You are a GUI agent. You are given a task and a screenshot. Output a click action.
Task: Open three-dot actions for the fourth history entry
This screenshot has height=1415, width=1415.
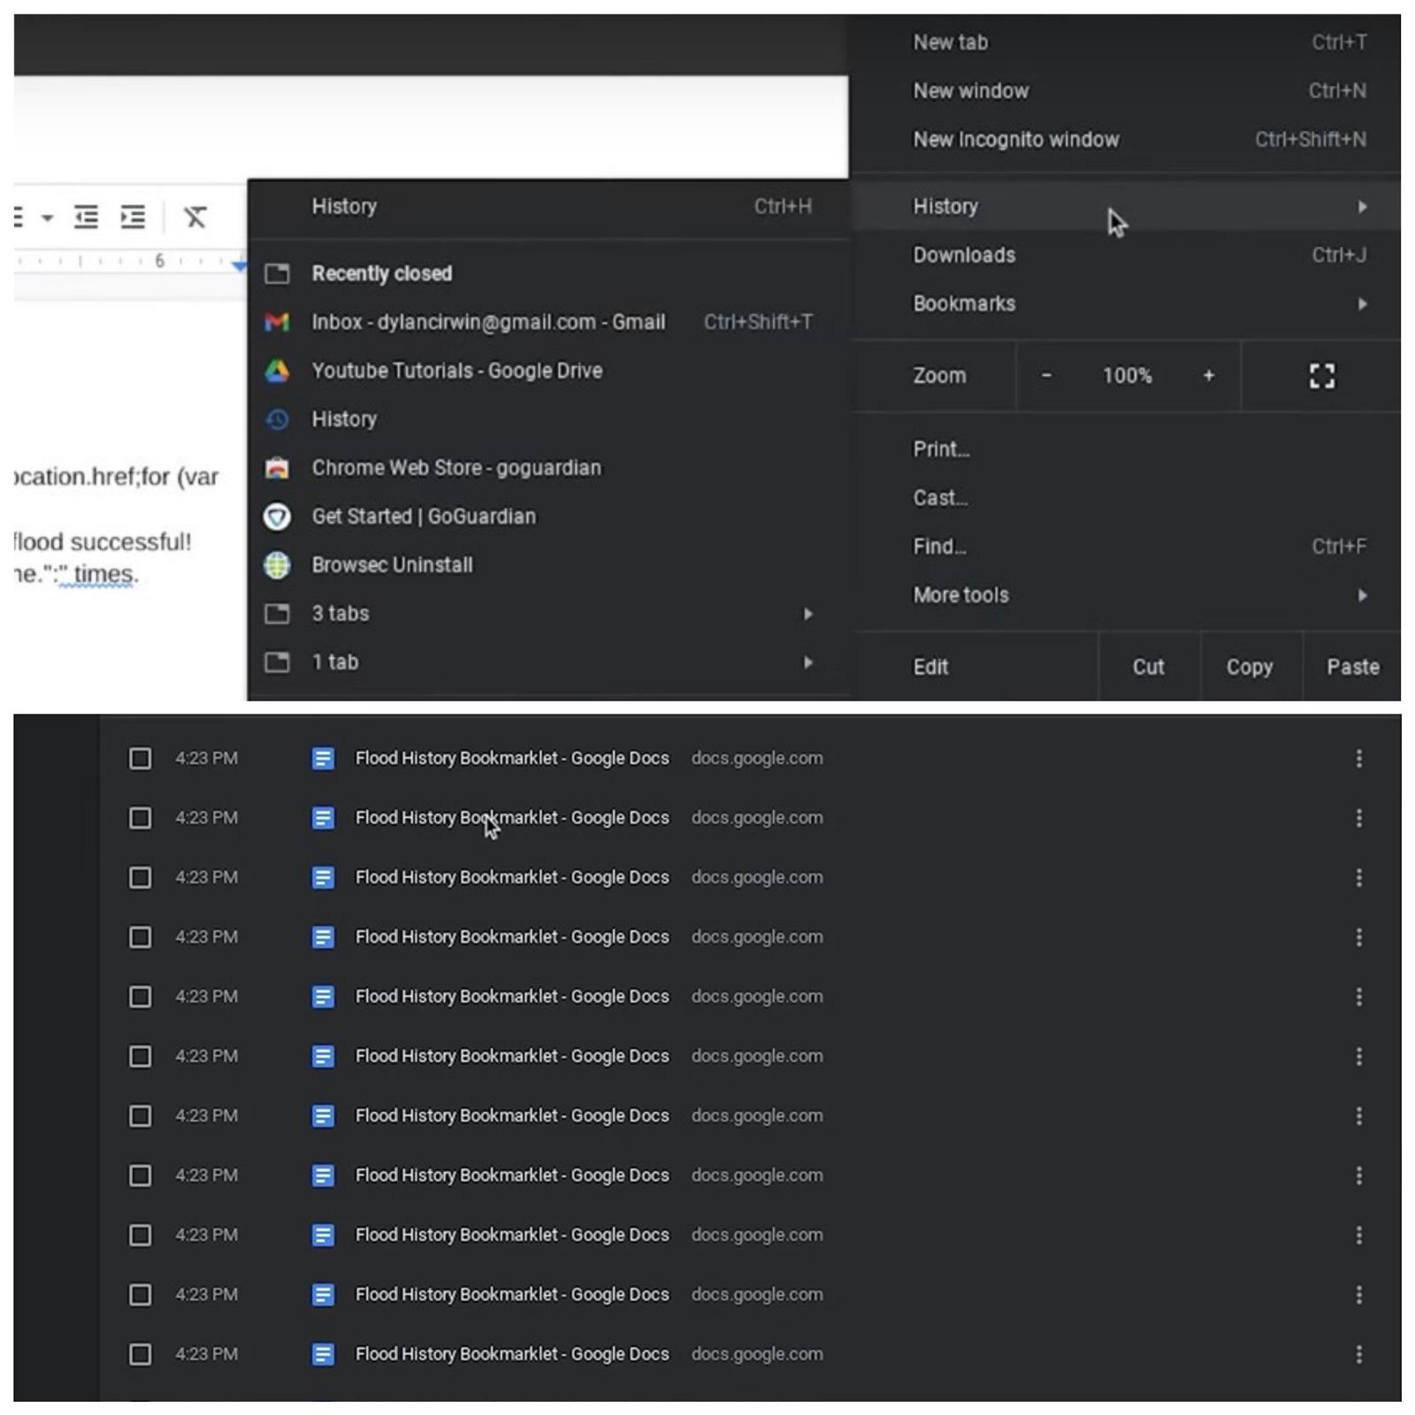point(1358,937)
